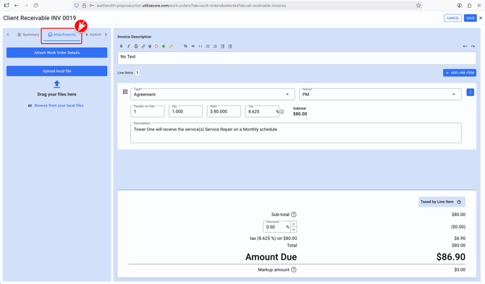Decrease discount with the down stepper
The image size is (485, 284).
(294, 230)
